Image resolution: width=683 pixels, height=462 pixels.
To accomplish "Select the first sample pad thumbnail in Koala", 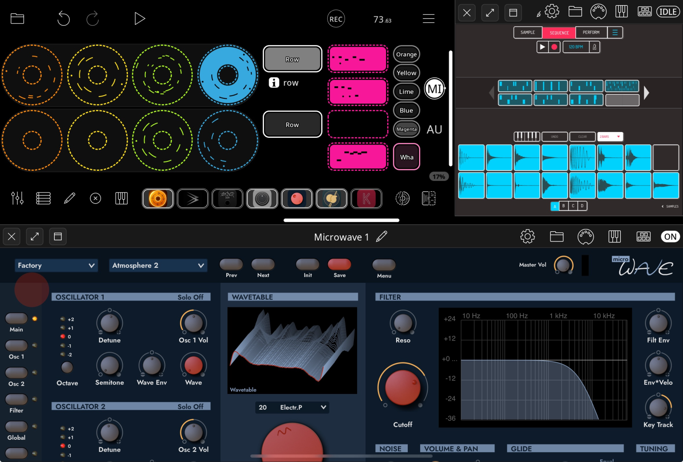I will tap(471, 157).
